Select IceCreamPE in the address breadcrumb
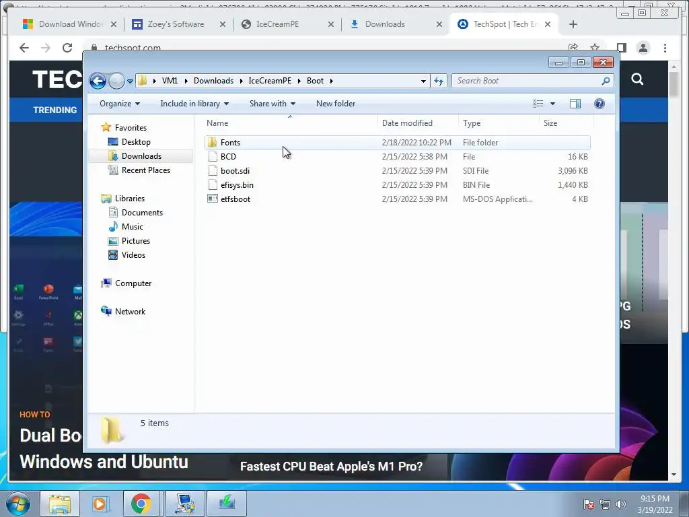689x517 pixels. (x=270, y=81)
